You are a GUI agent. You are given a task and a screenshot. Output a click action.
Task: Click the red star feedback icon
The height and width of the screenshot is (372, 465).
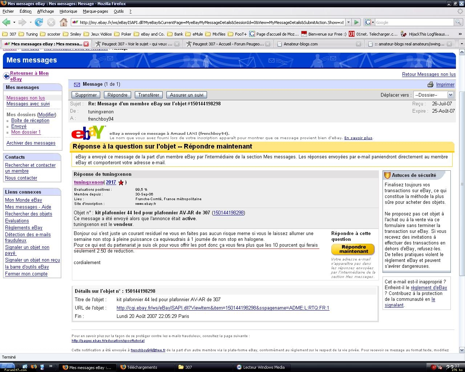pyautogui.click(x=121, y=183)
